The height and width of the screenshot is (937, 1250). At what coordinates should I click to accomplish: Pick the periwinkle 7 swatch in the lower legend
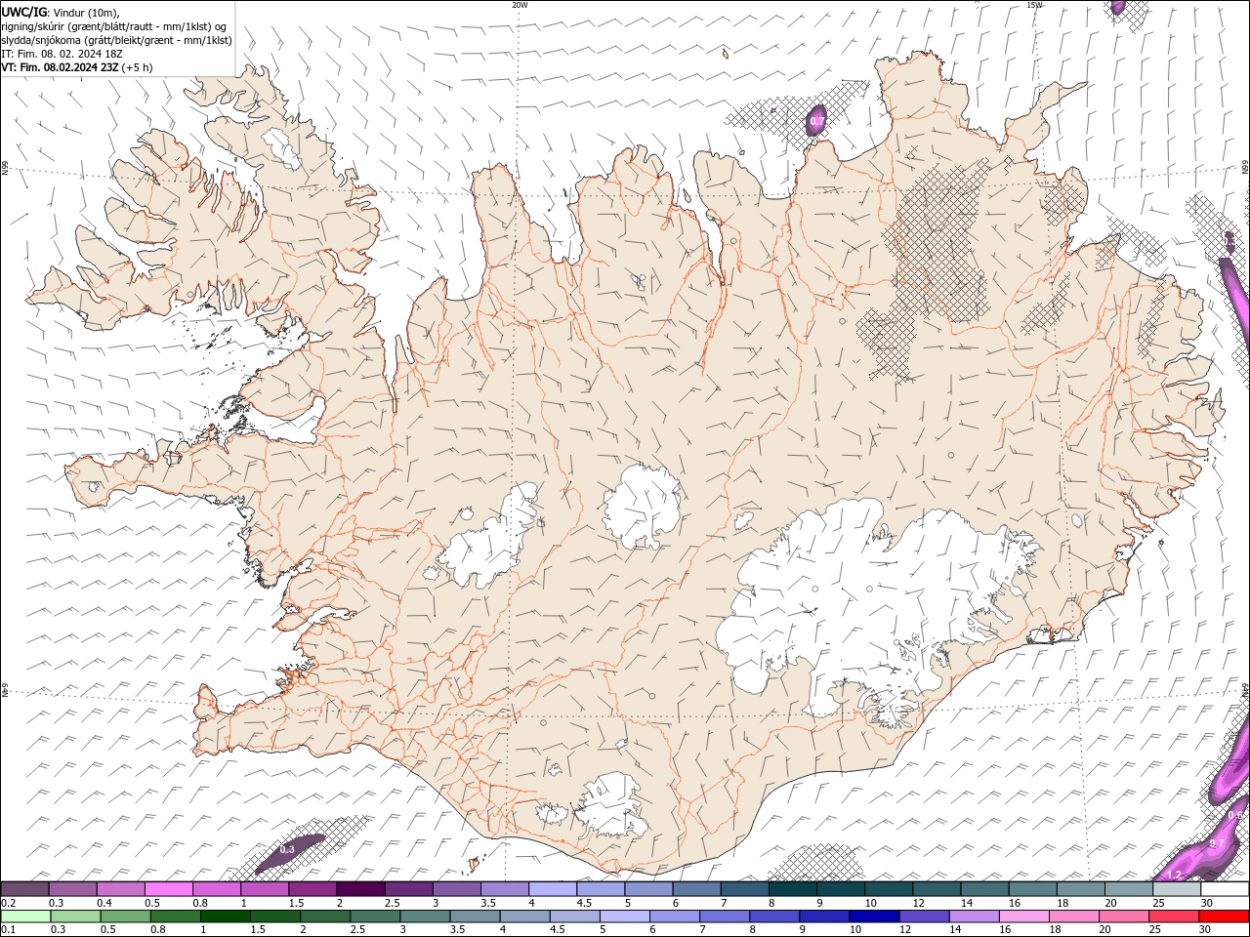(x=725, y=917)
